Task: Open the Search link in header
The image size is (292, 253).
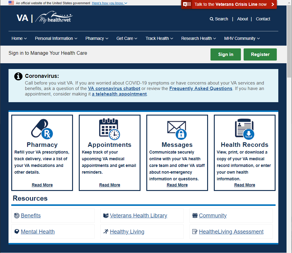Action: pos(219,19)
